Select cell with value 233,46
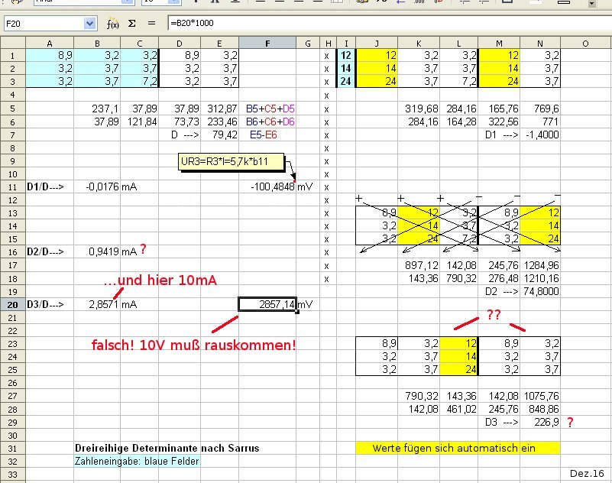Screen dimensions: 612x483 click(220, 122)
